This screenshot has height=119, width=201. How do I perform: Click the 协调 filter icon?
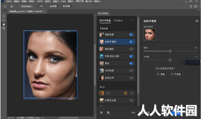click(x=102, y=93)
